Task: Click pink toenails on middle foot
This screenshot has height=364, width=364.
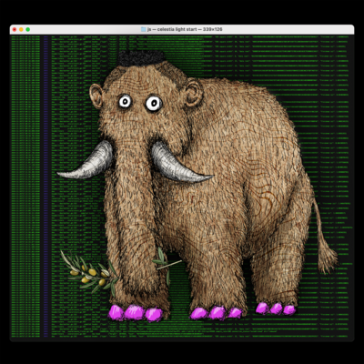Action: coord(216,313)
